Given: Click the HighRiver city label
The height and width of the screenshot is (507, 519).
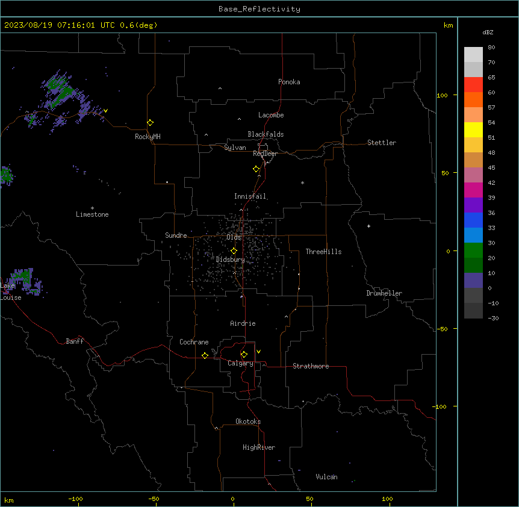Looking at the screenshot, I should pyautogui.click(x=259, y=447).
